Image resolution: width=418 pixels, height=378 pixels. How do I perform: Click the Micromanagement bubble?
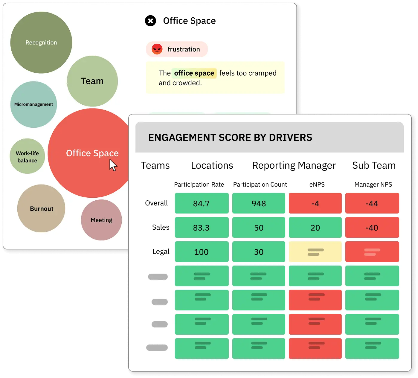(33, 104)
